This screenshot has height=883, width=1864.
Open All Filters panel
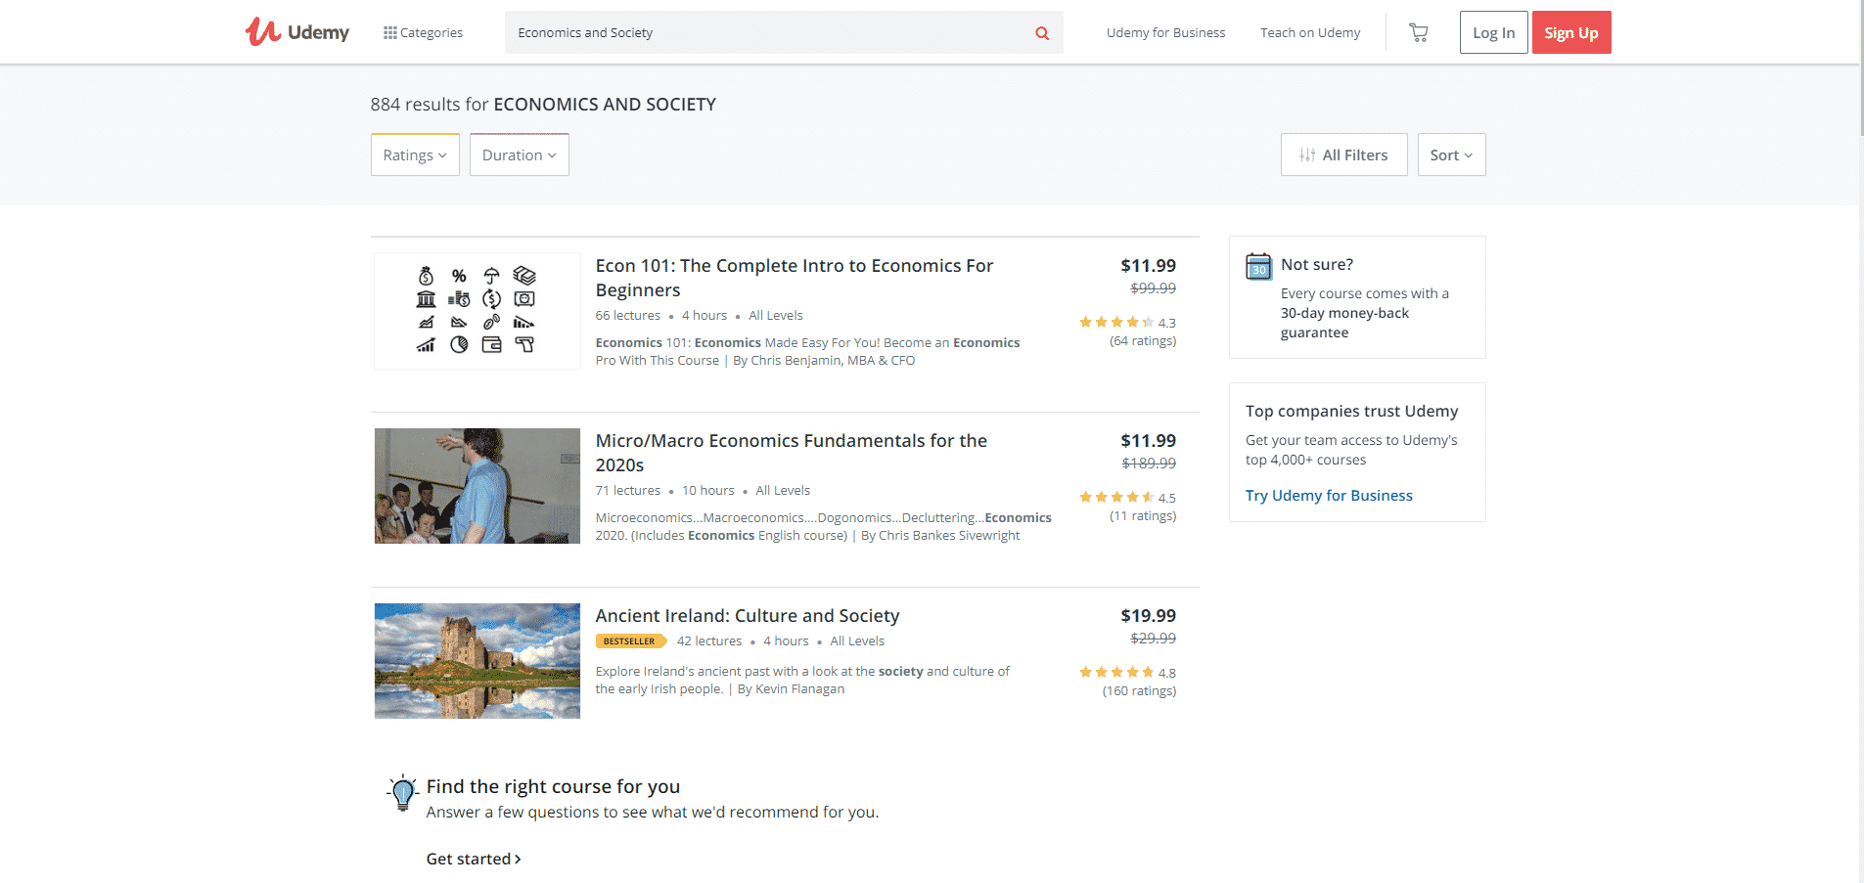1343,155
